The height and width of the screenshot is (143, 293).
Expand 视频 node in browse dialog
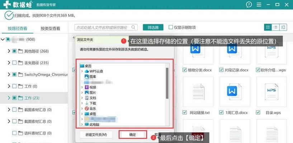(x=82, y=87)
